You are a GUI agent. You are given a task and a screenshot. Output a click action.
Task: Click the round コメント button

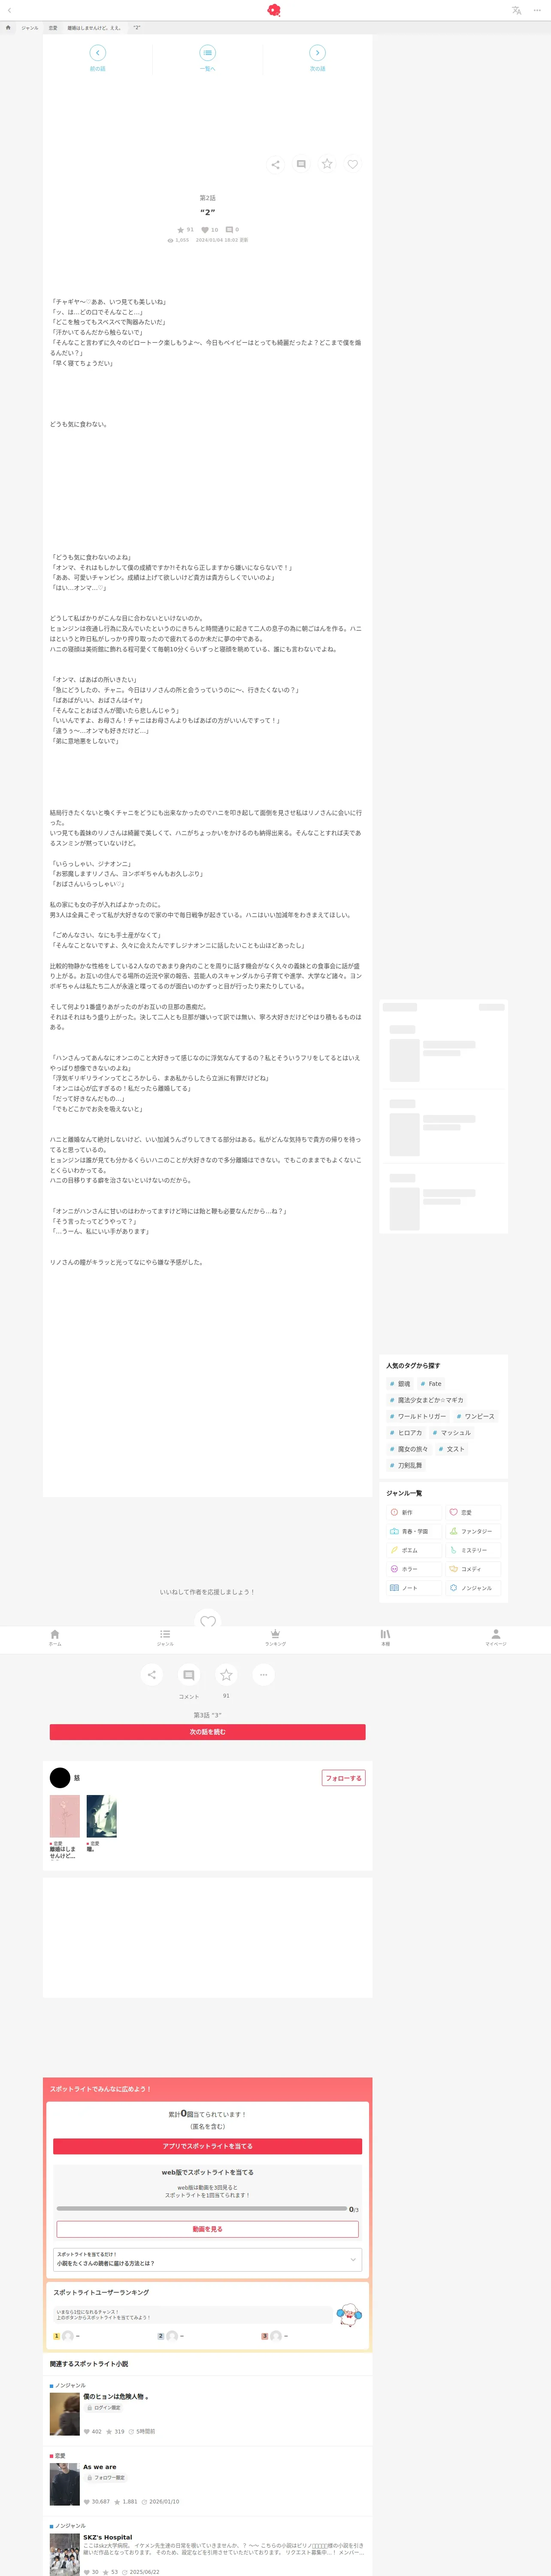[x=189, y=1675]
